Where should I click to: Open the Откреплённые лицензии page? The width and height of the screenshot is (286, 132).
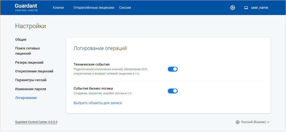[x=94, y=8]
